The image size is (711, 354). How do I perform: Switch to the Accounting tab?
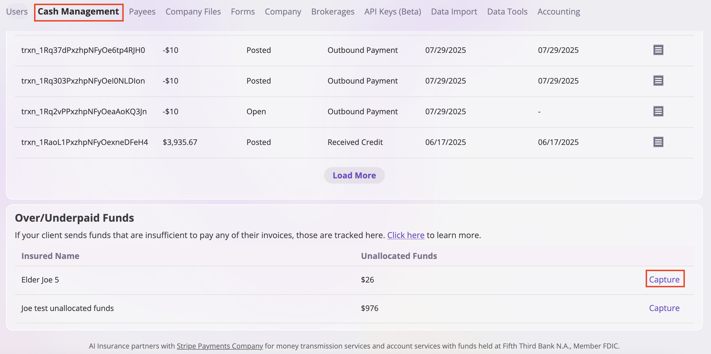pos(558,12)
